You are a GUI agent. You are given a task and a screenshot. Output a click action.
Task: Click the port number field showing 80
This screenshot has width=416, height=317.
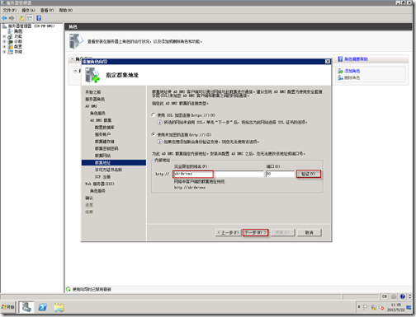[x=280, y=174]
